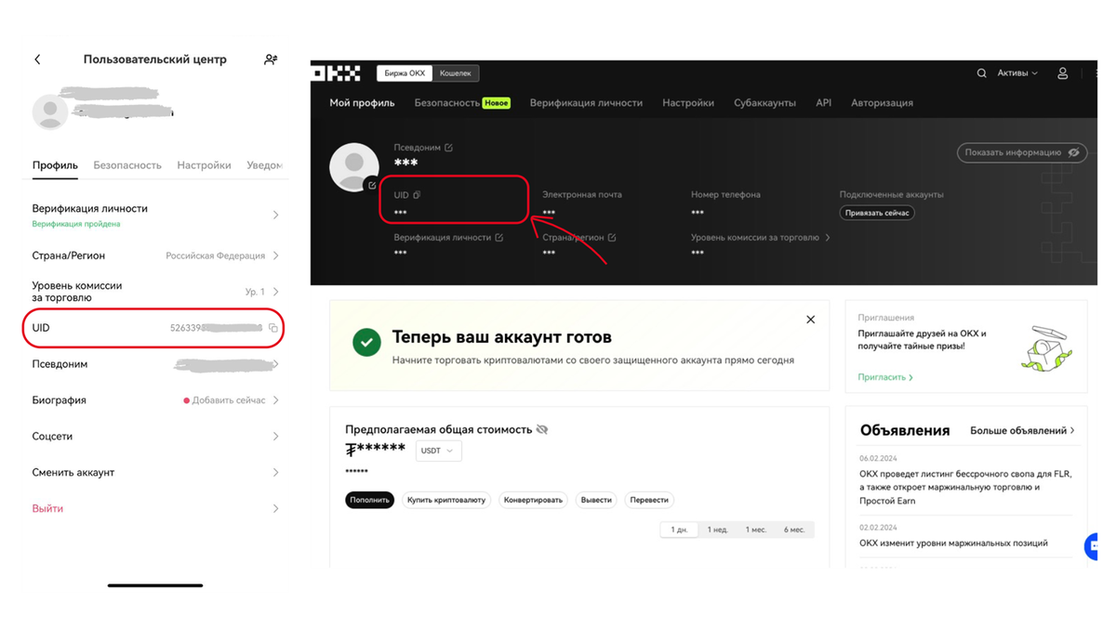The image size is (1116, 628).
Task: Open the blue chat support bubble
Action: 1092,545
